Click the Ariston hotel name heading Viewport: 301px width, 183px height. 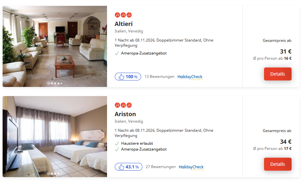tap(125, 114)
